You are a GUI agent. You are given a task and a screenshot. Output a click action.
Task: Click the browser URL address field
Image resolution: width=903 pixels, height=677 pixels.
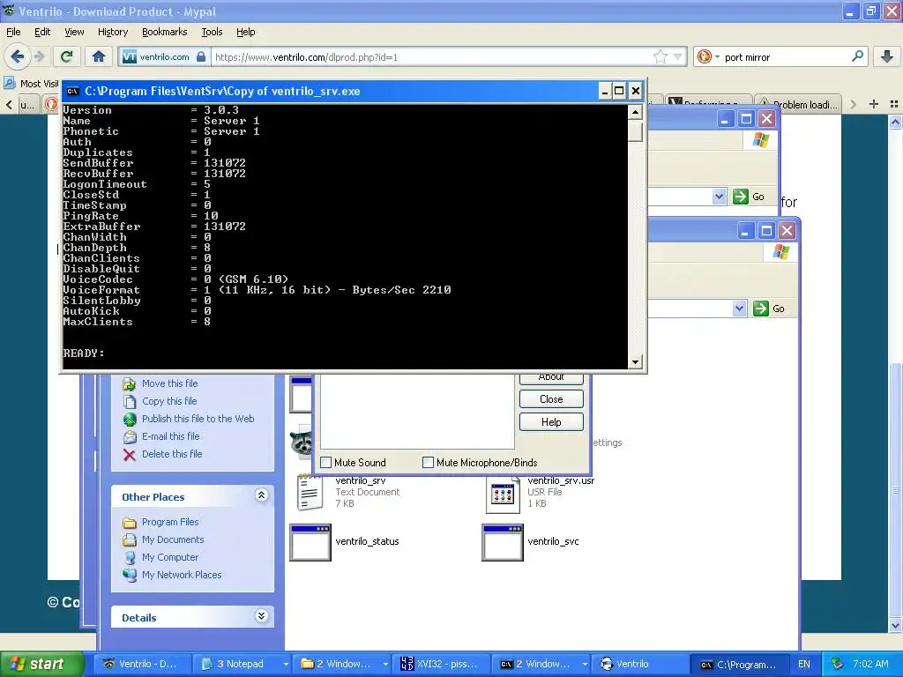[x=430, y=56]
